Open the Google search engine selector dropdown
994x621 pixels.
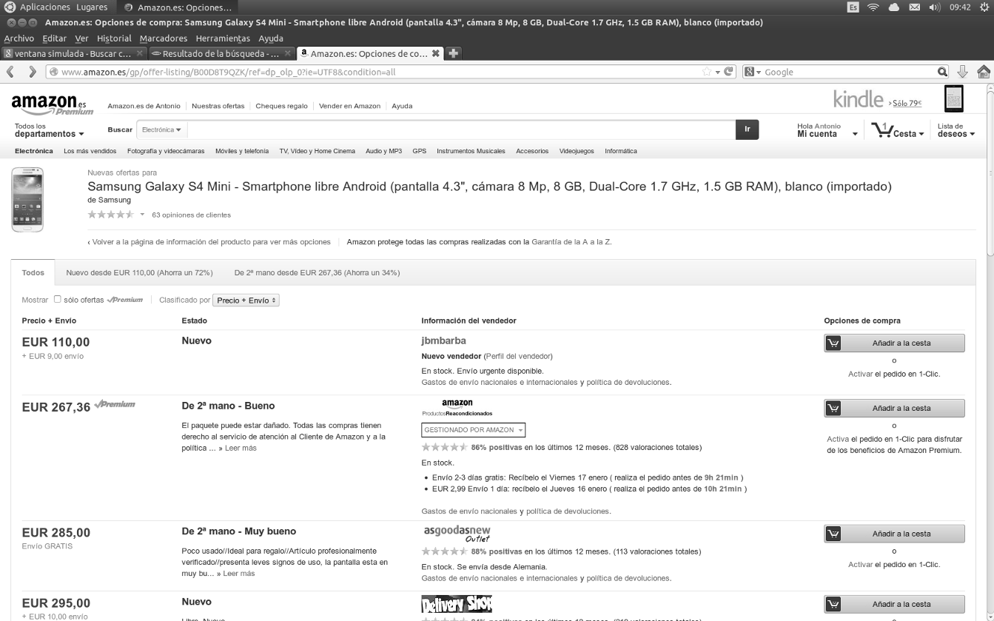click(x=753, y=72)
